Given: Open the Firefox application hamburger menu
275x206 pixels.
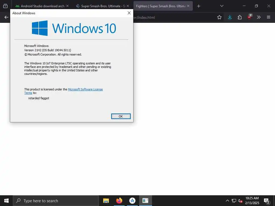Looking at the screenshot, I should click(269, 17).
